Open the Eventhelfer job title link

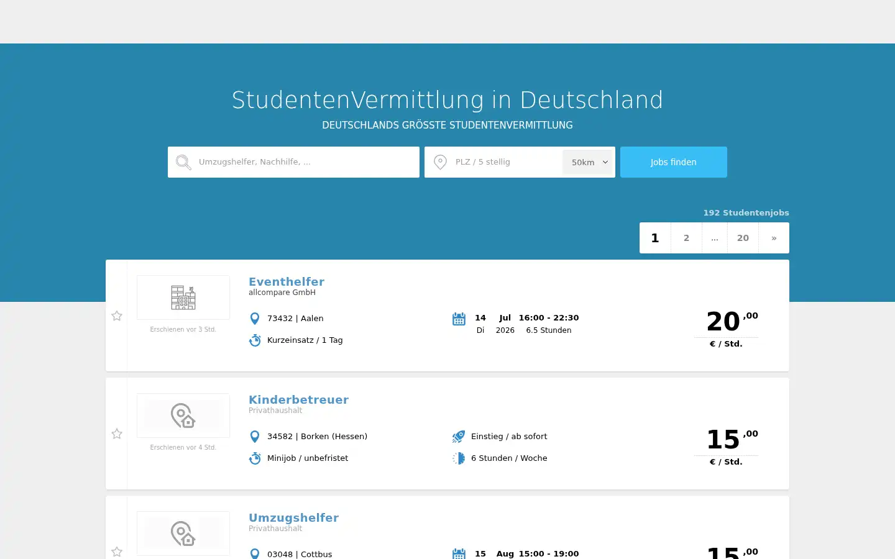point(287,281)
